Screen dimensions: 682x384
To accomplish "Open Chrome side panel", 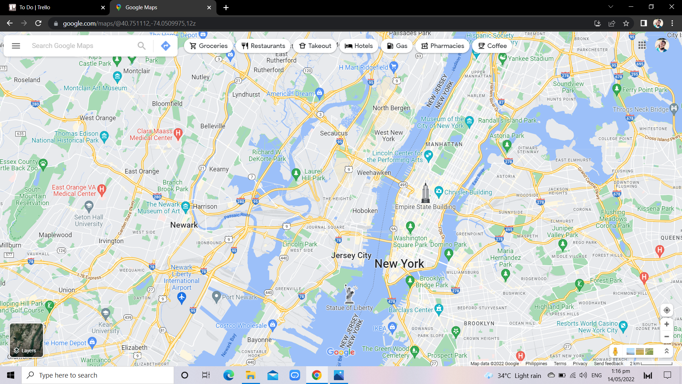I will [x=644, y=23].
